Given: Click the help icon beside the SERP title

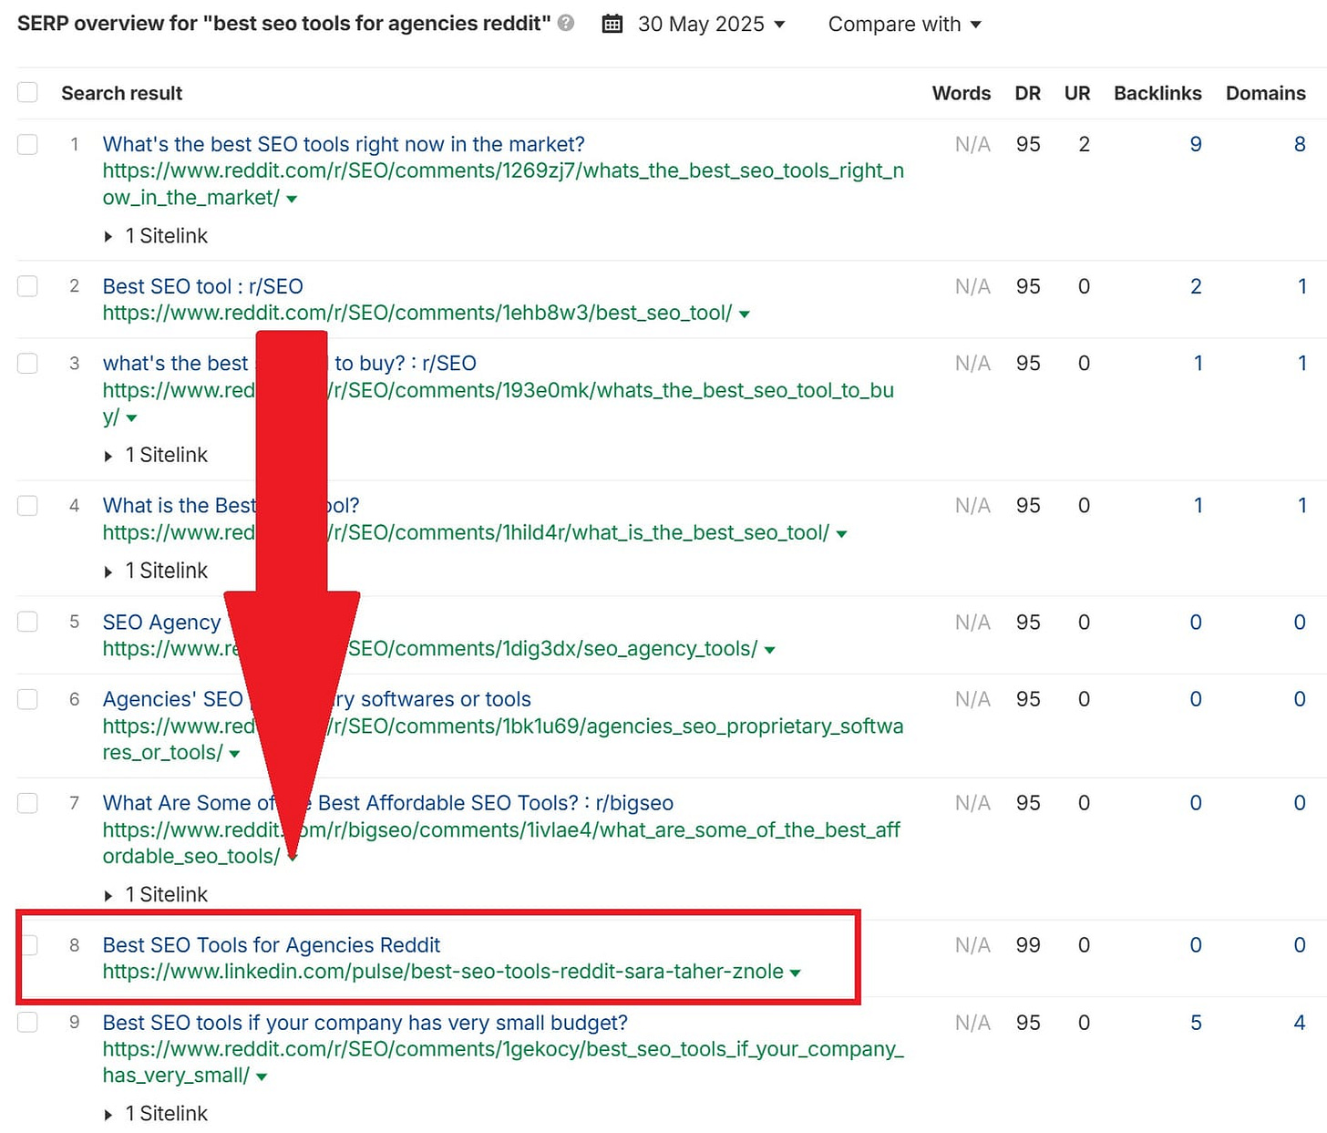Looking at the screenshot, I should (x=565, y=24).
